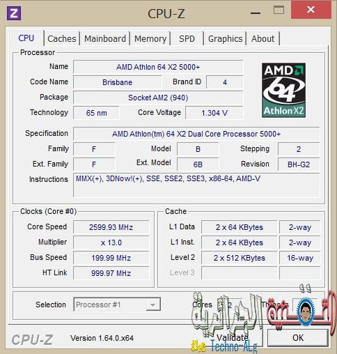Click the L1 Data size 2 x 64 KBytes
Screen dimensions: 337x354
[240, 227]
